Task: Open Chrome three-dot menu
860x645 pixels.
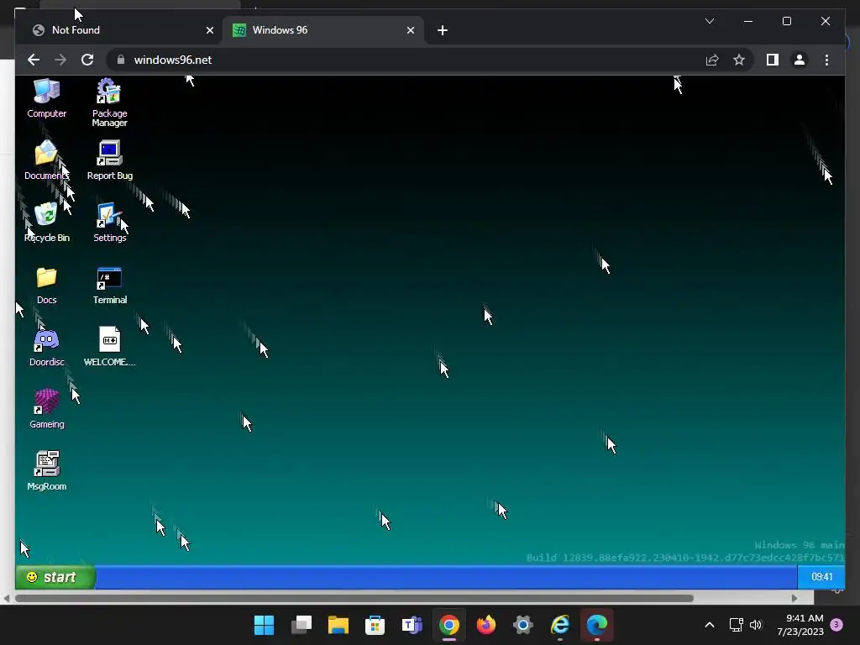Action: [x=826, y=60]
